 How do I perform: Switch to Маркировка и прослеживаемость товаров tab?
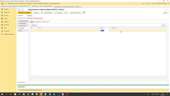[15, 6]
